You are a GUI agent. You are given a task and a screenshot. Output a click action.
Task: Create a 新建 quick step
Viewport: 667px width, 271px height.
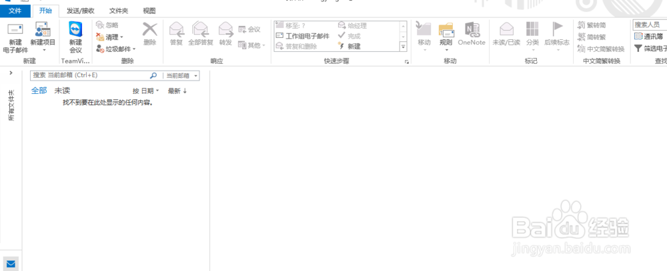[x=350, y=47]
